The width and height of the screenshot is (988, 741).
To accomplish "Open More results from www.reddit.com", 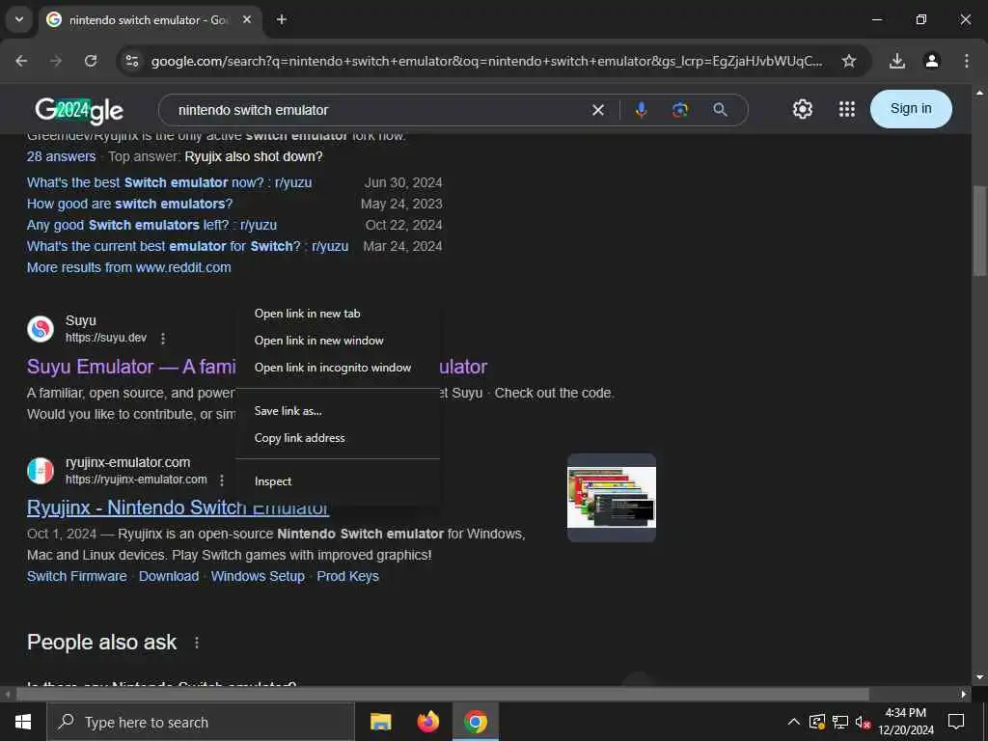I will 128,267.
